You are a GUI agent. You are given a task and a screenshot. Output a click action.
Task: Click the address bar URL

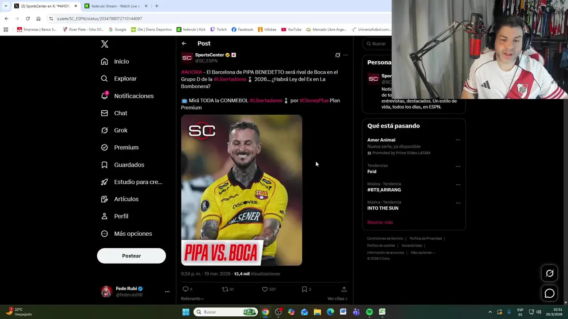99,19
